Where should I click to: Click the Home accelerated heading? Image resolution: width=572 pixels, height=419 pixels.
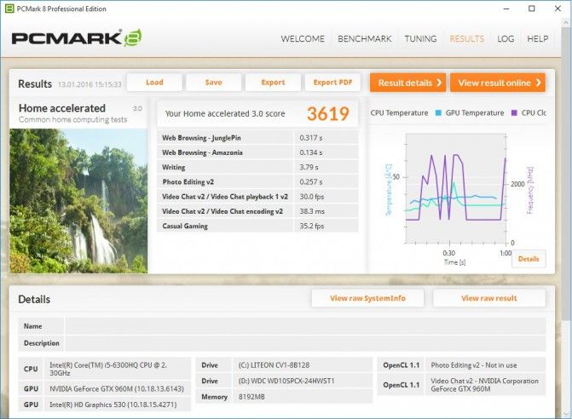pyautogui.click(x=62, y=108)
